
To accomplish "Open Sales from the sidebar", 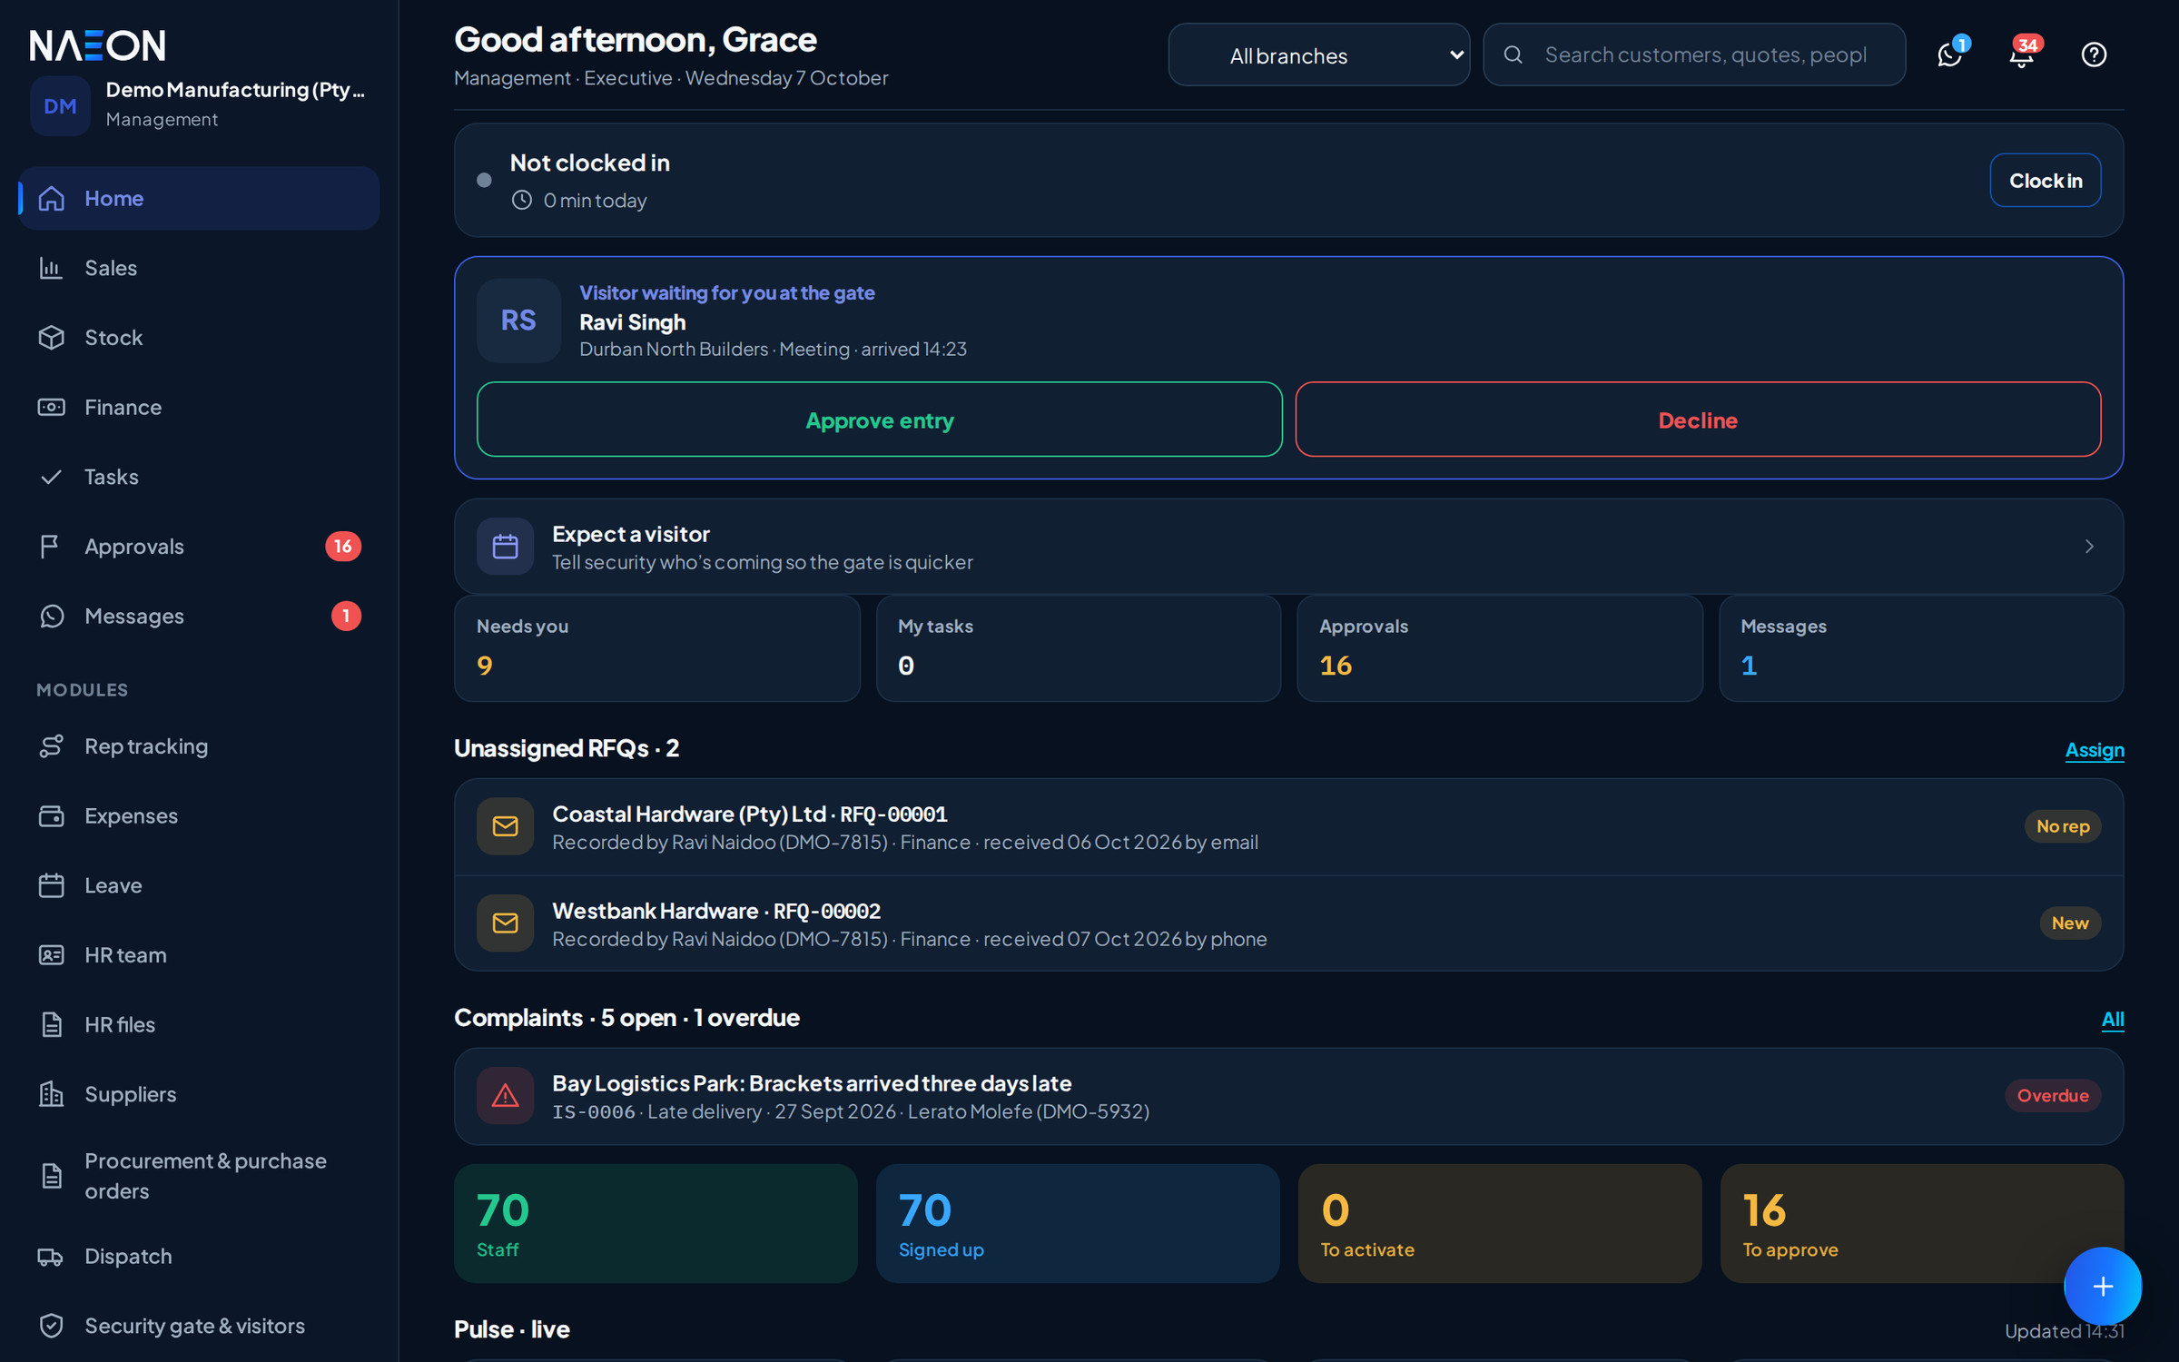I will coord(199,268).
